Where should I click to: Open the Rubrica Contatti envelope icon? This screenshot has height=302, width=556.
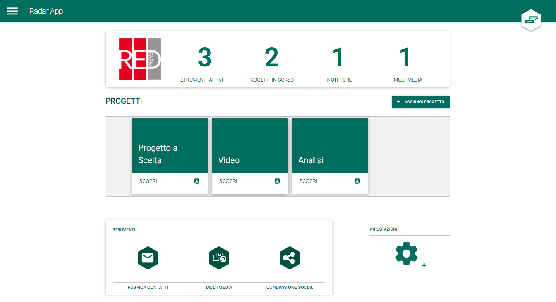(148, 258)
